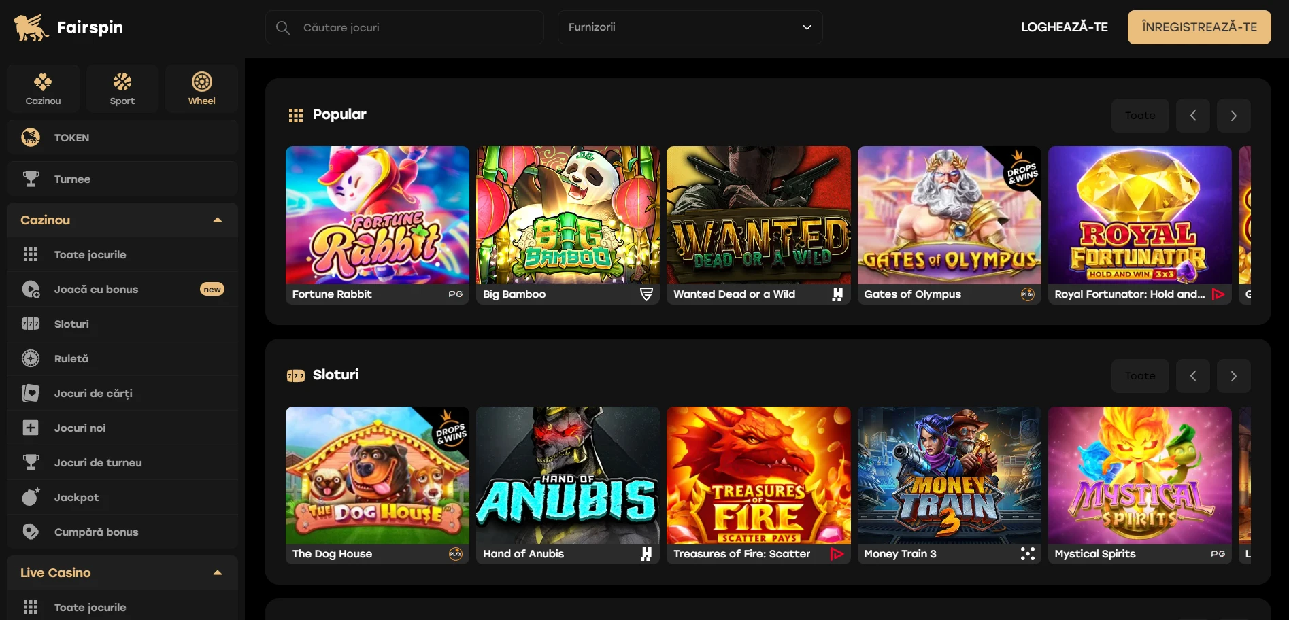Open the Fairspin logo home link

pyautogui.click(x=69, y=27)
